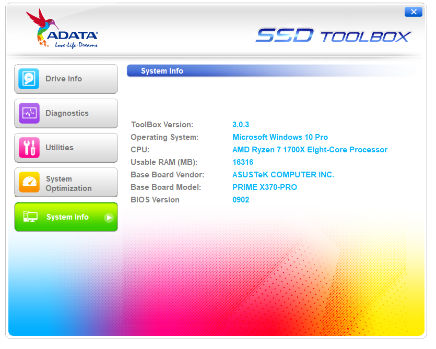Switch to the Diagnostics section
Viewport: 436px width, 349px height.
point(66,113)
